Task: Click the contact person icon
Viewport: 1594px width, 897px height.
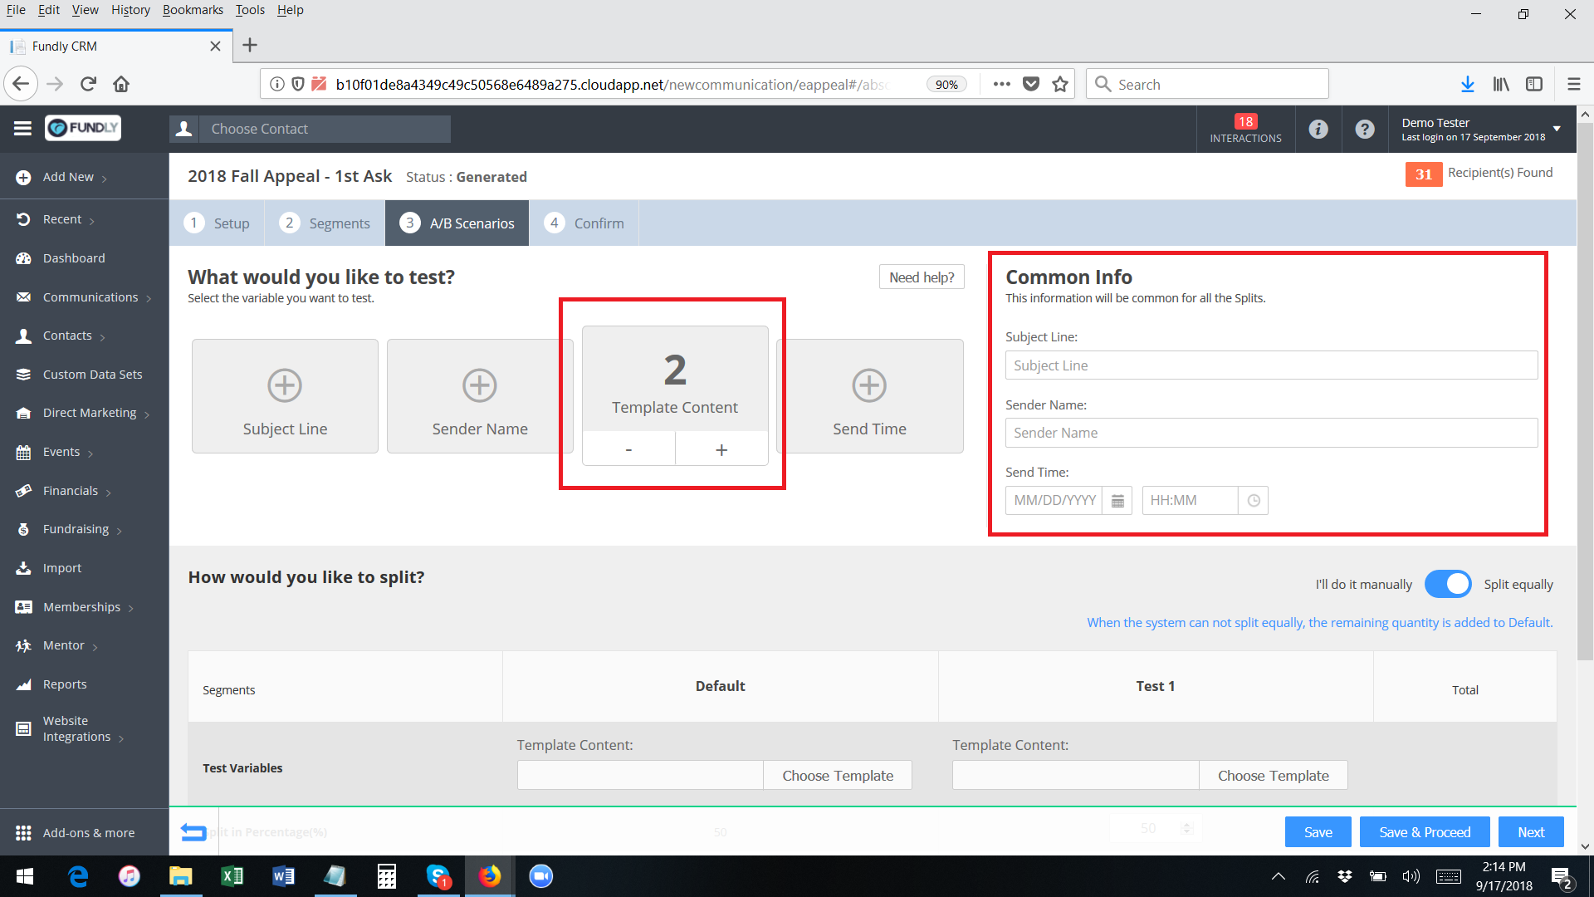Action: coord(184,129)
